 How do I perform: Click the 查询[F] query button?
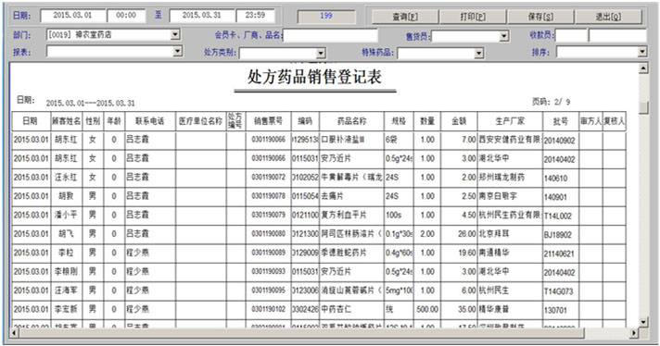tap(405, 17)
